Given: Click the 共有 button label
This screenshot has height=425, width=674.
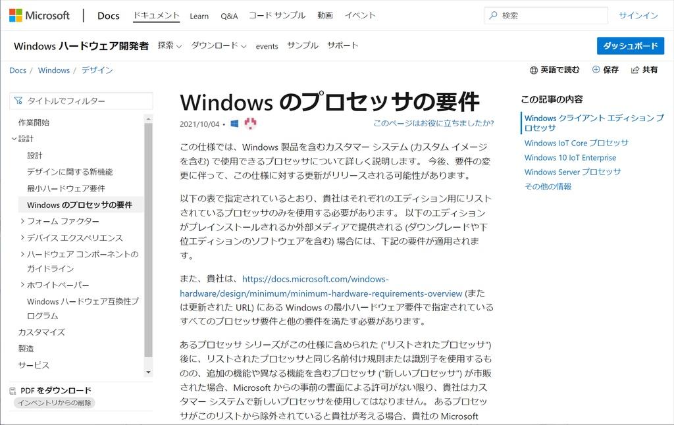Looking at the screenshot, I should 650,70.
